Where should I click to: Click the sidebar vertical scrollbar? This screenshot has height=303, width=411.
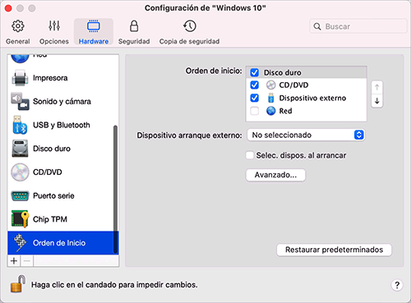coord(115,190)
